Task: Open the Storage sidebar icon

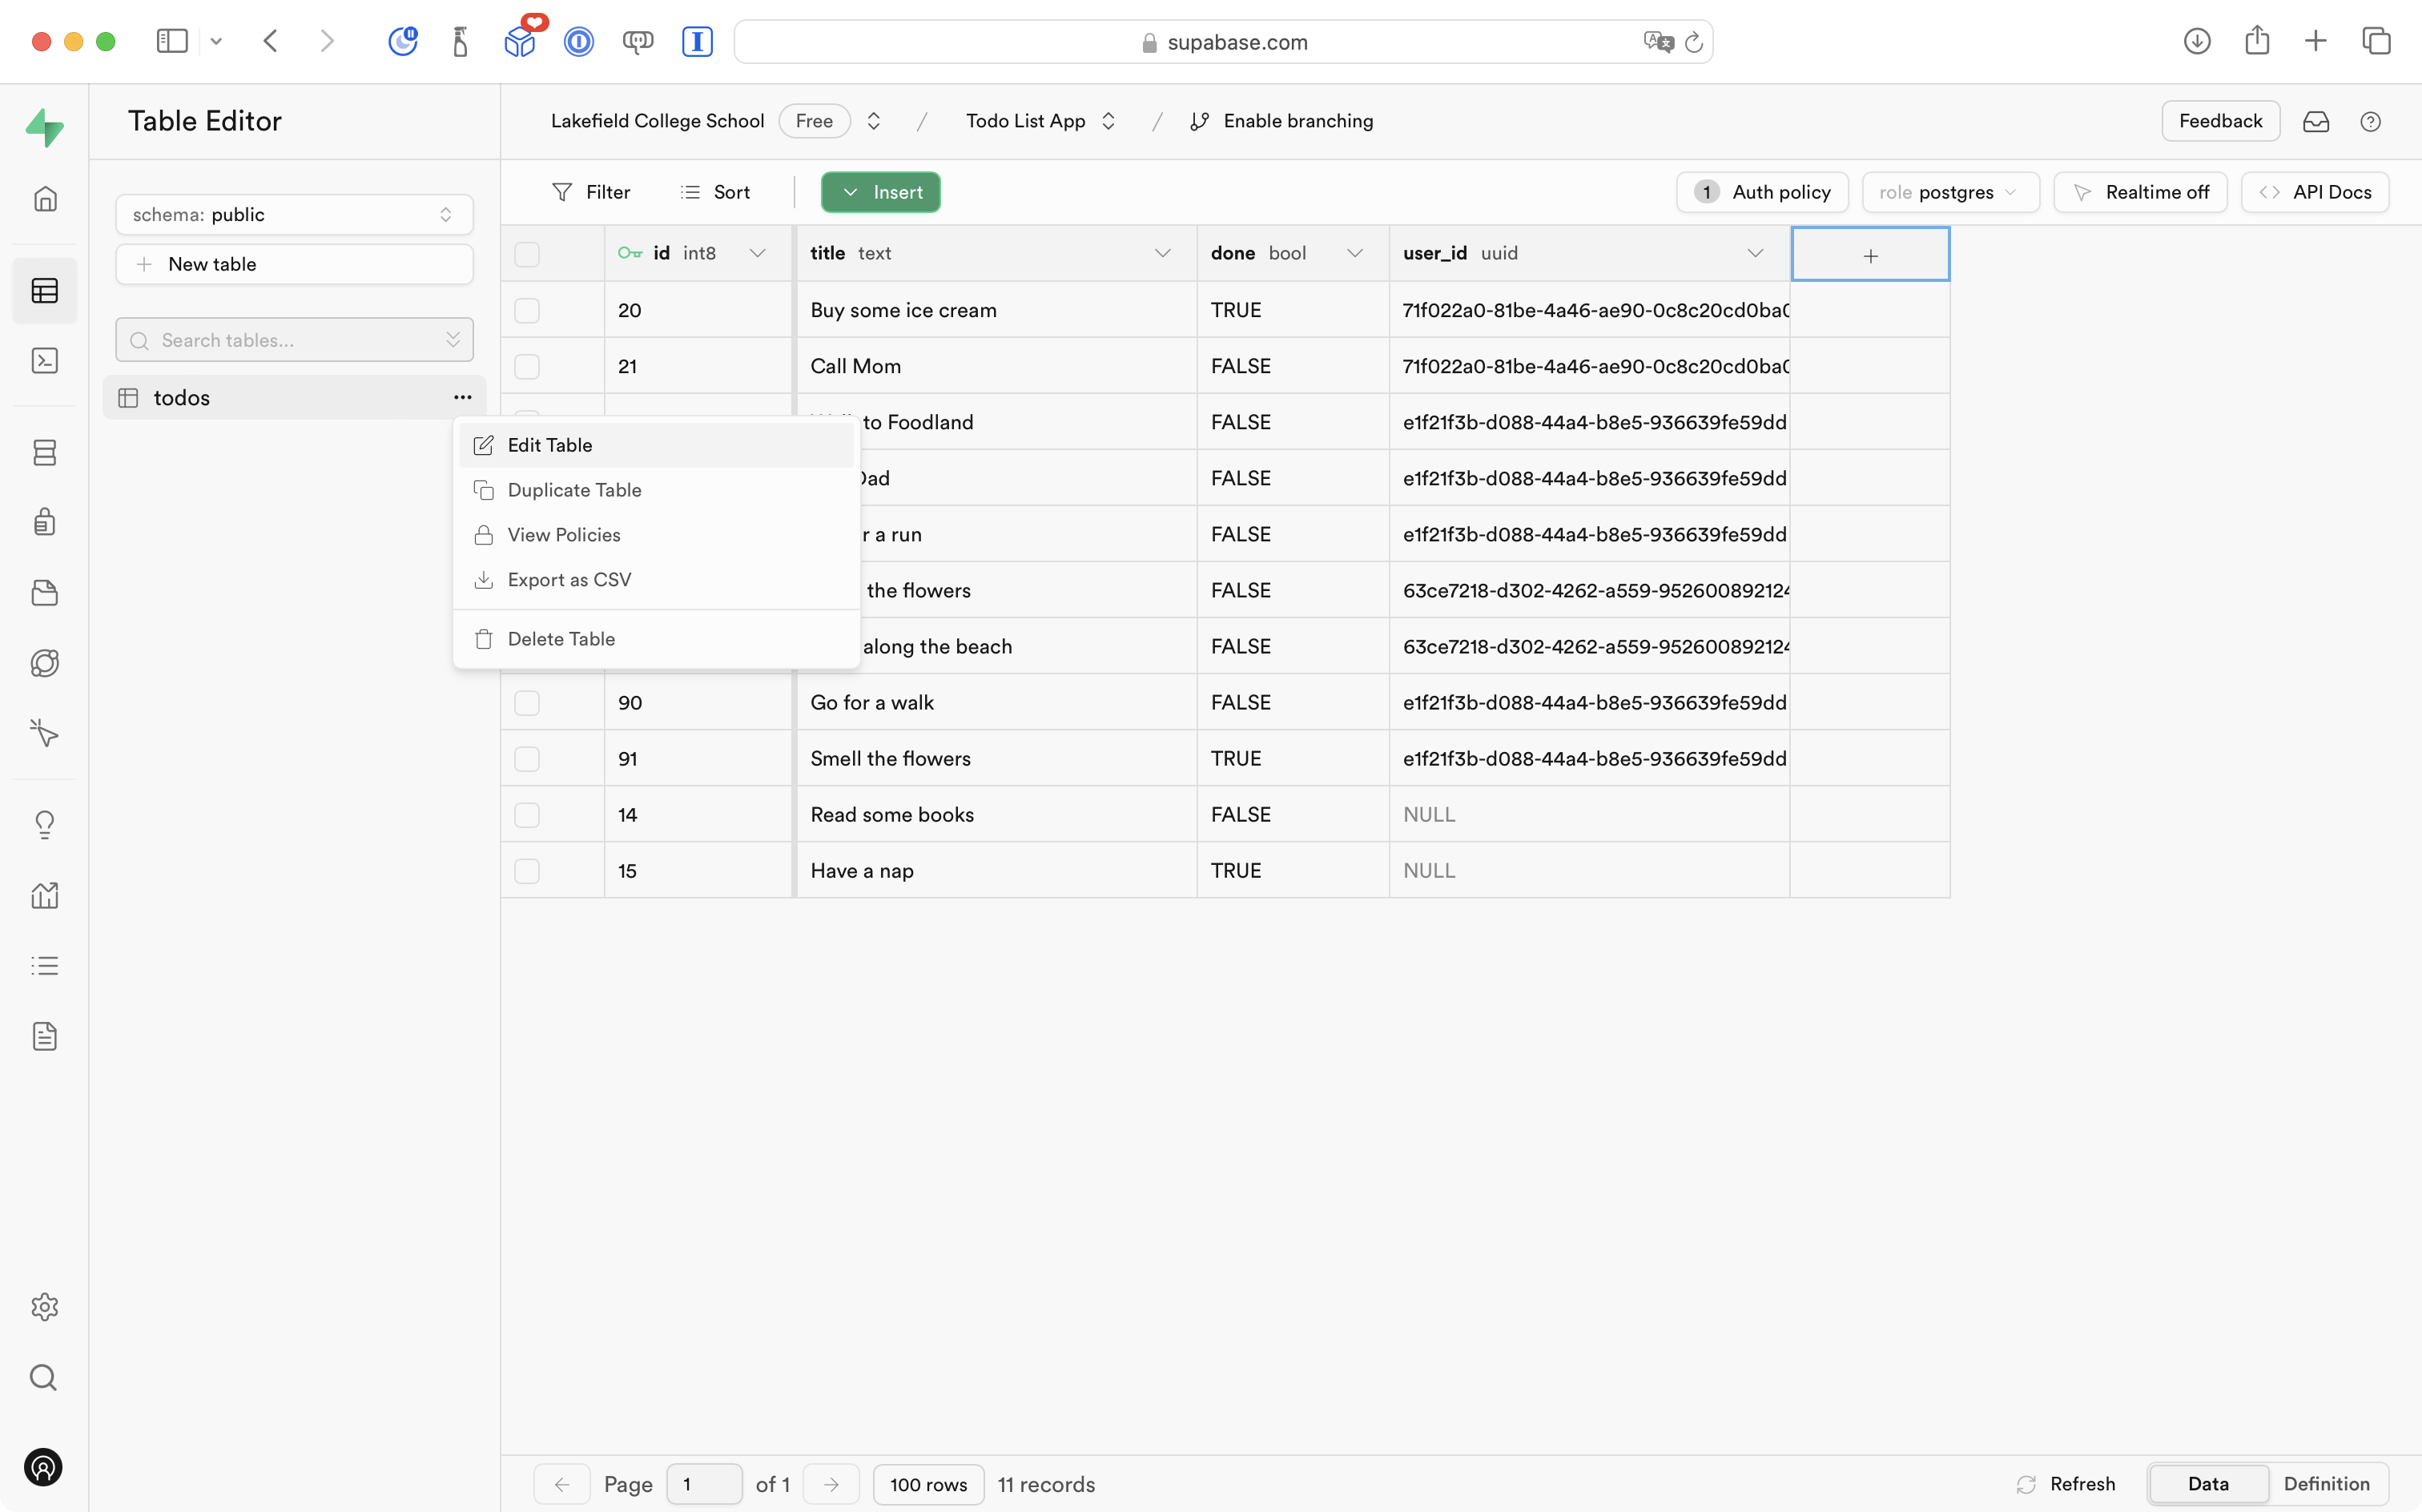Action: pos(45,593)
